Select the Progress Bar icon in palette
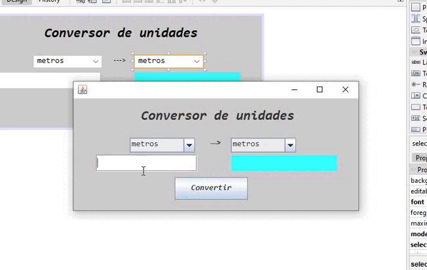This screenshot has width=427, height=270. 416,129
